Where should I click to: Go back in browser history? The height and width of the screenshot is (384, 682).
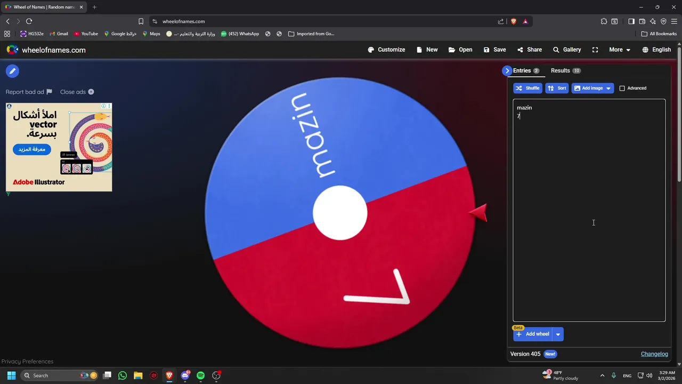coord(7,21)
